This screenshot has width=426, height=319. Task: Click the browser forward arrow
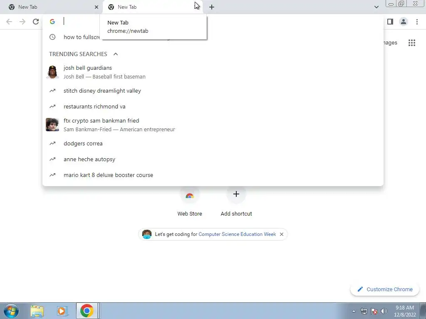coord(22,22)
